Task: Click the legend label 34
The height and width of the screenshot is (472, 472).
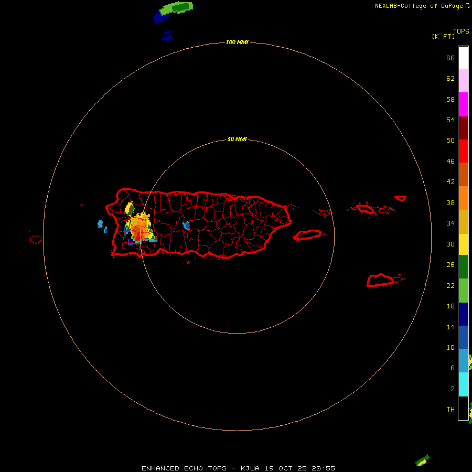Action: click(x=450, y=223)
